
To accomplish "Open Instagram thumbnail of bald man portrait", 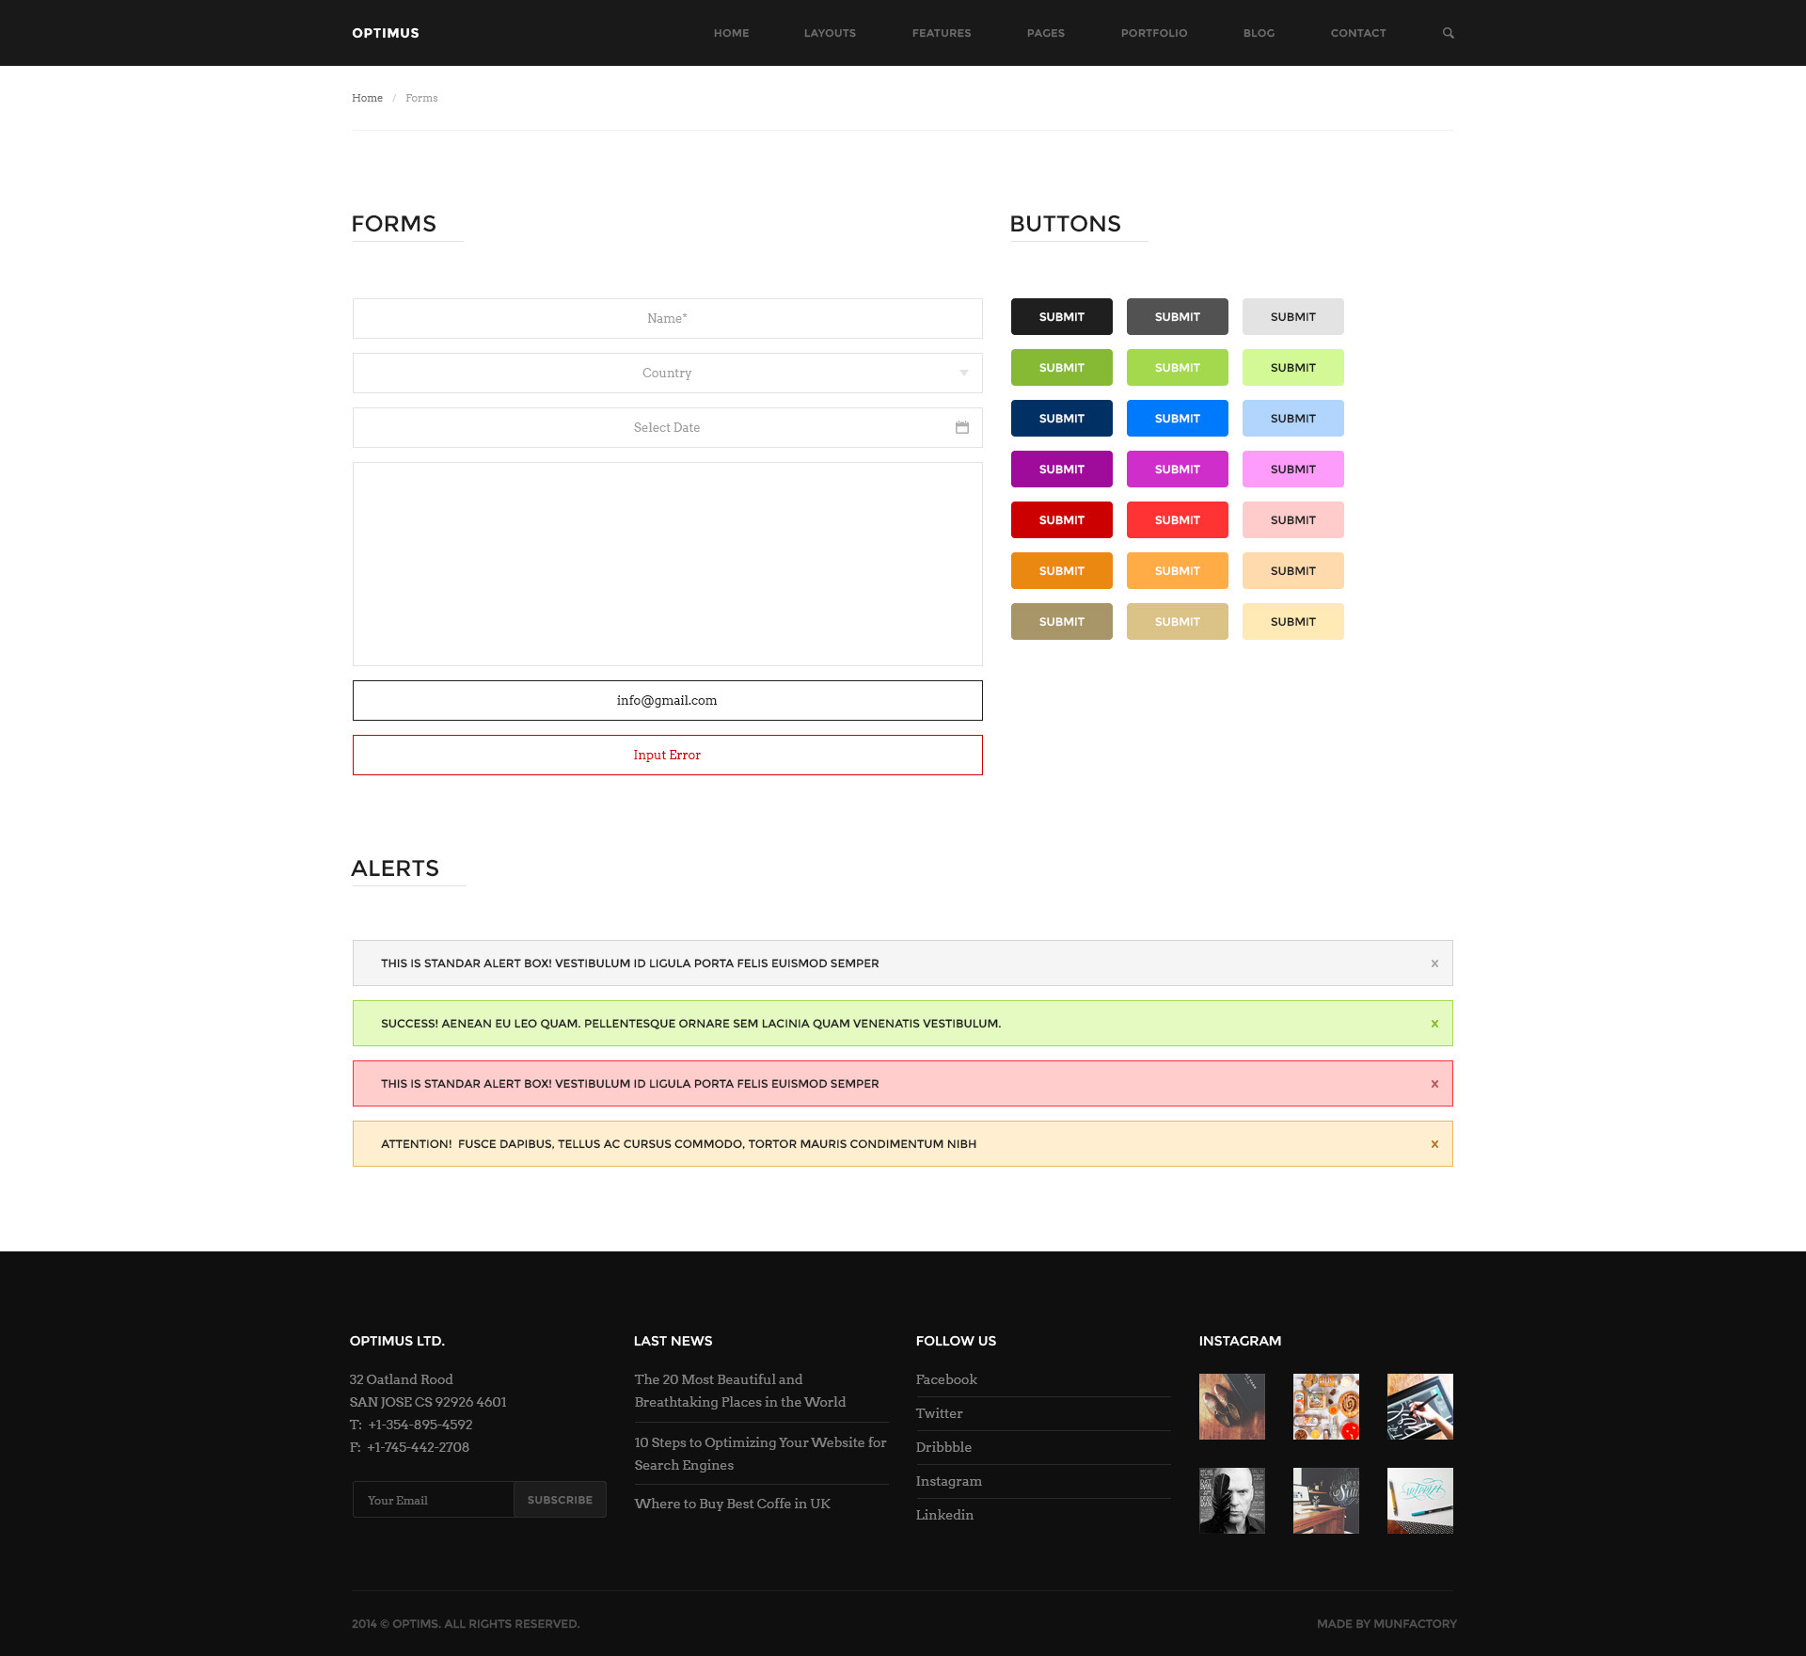I will coord(1231,1501).
